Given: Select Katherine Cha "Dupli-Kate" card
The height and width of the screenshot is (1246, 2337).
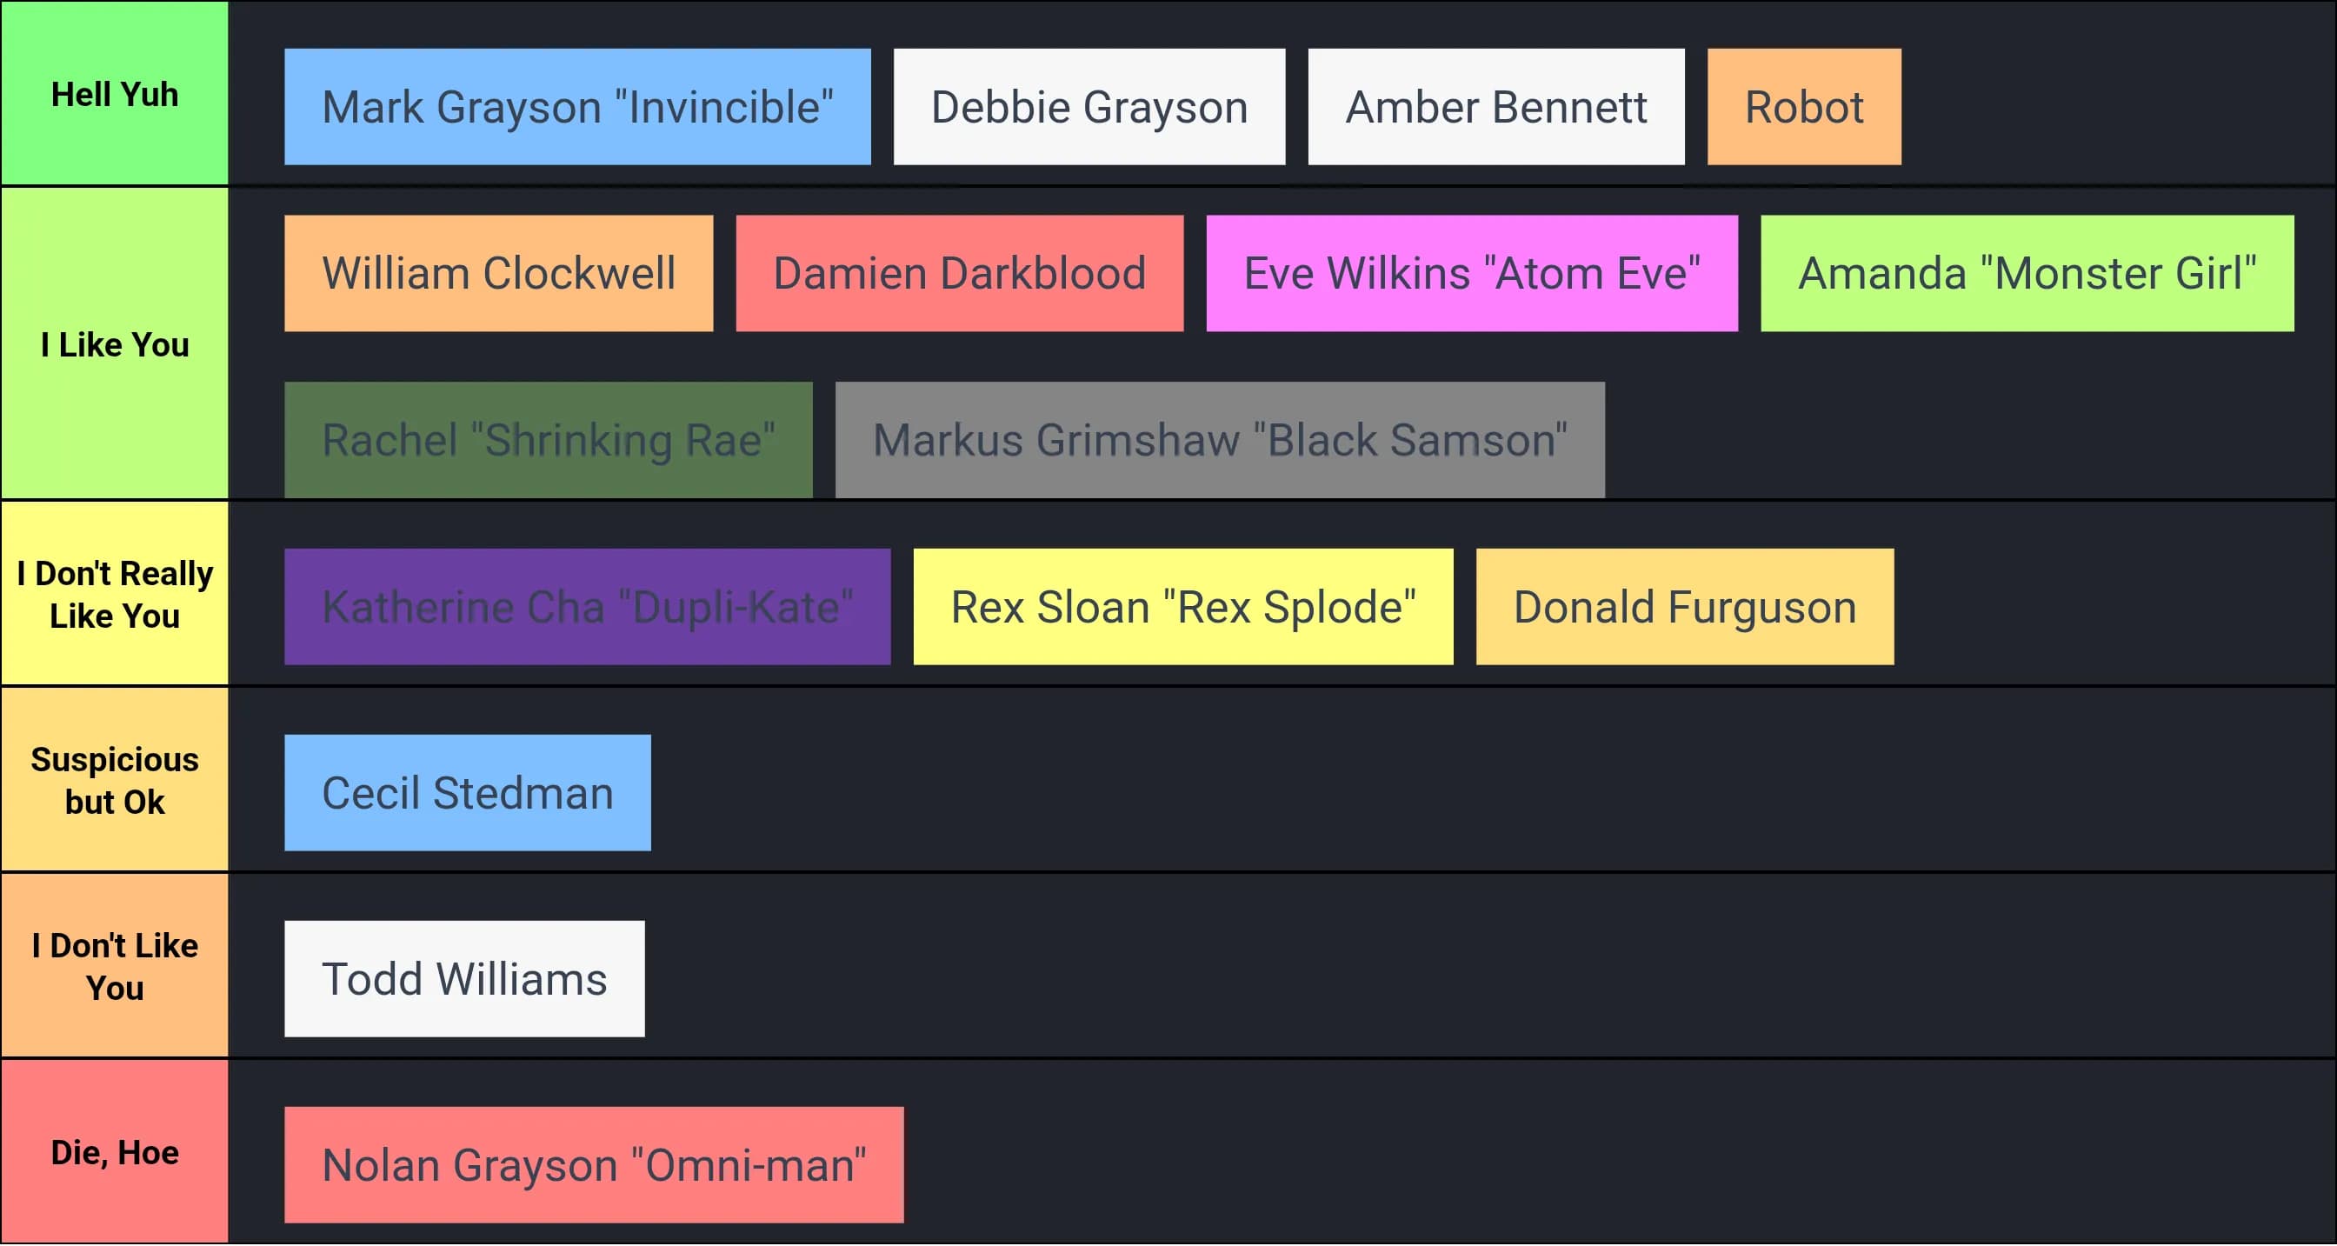Looking at the screenshot, I should click(x=587, y=607).
